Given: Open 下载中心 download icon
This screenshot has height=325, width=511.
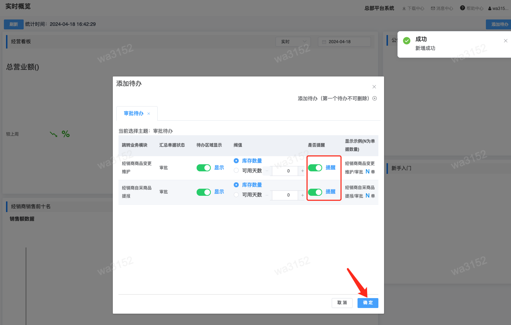Looking at the screenshot, I should pyautogui.click(x=404, y=8).
